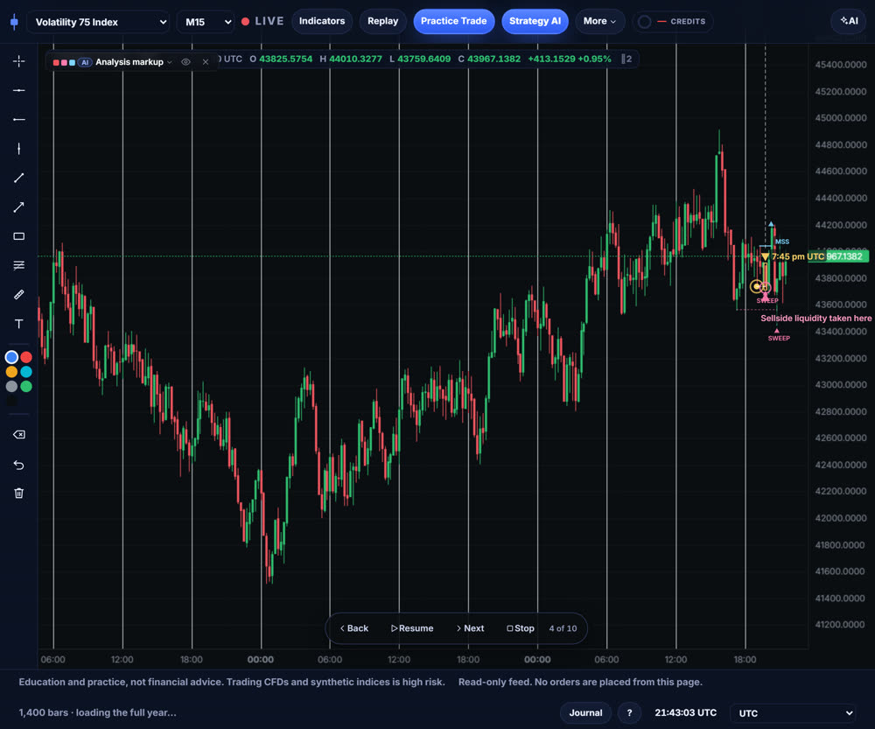The width and height of the screenshot is (875, 729).
Task: Stop the walkthrough
Action: (520, 628)
